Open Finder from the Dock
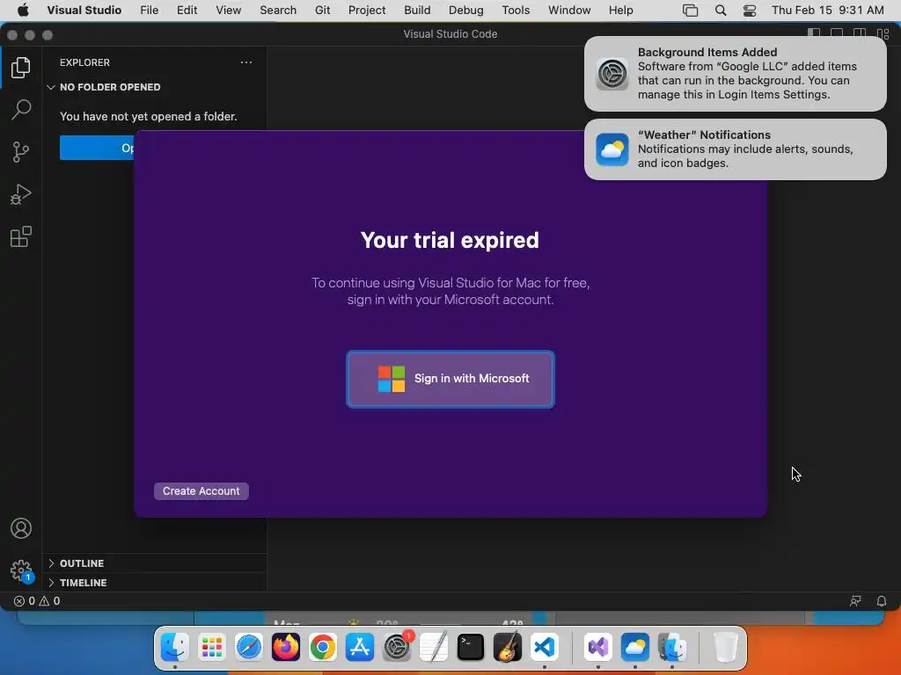 click(x=175, y=648)
